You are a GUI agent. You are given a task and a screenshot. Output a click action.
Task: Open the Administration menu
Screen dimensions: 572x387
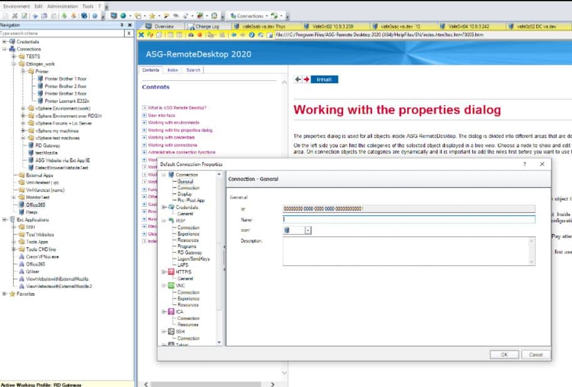(x=63, y=5)
